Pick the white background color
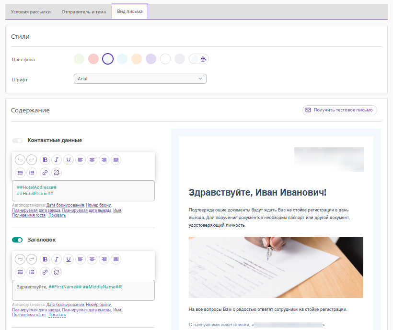This screenshot has width=393, height=330. coord(165,59)
